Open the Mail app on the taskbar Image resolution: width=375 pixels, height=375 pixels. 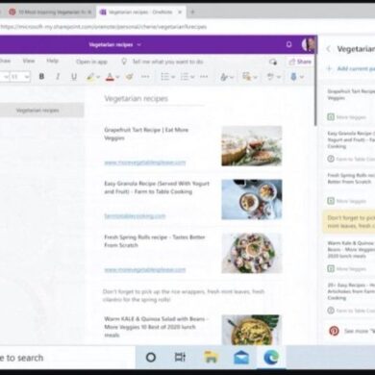coord(241,357)
